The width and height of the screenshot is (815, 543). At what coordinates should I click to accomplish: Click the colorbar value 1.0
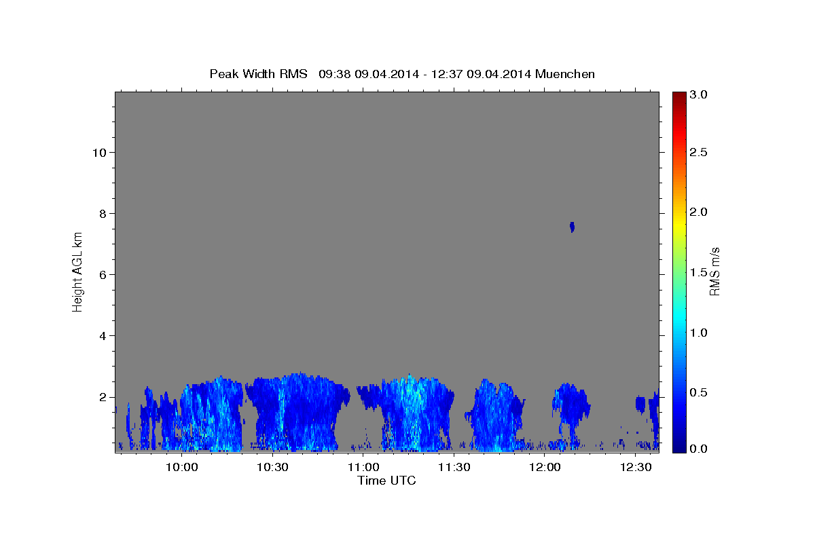(x=700, y=333)
